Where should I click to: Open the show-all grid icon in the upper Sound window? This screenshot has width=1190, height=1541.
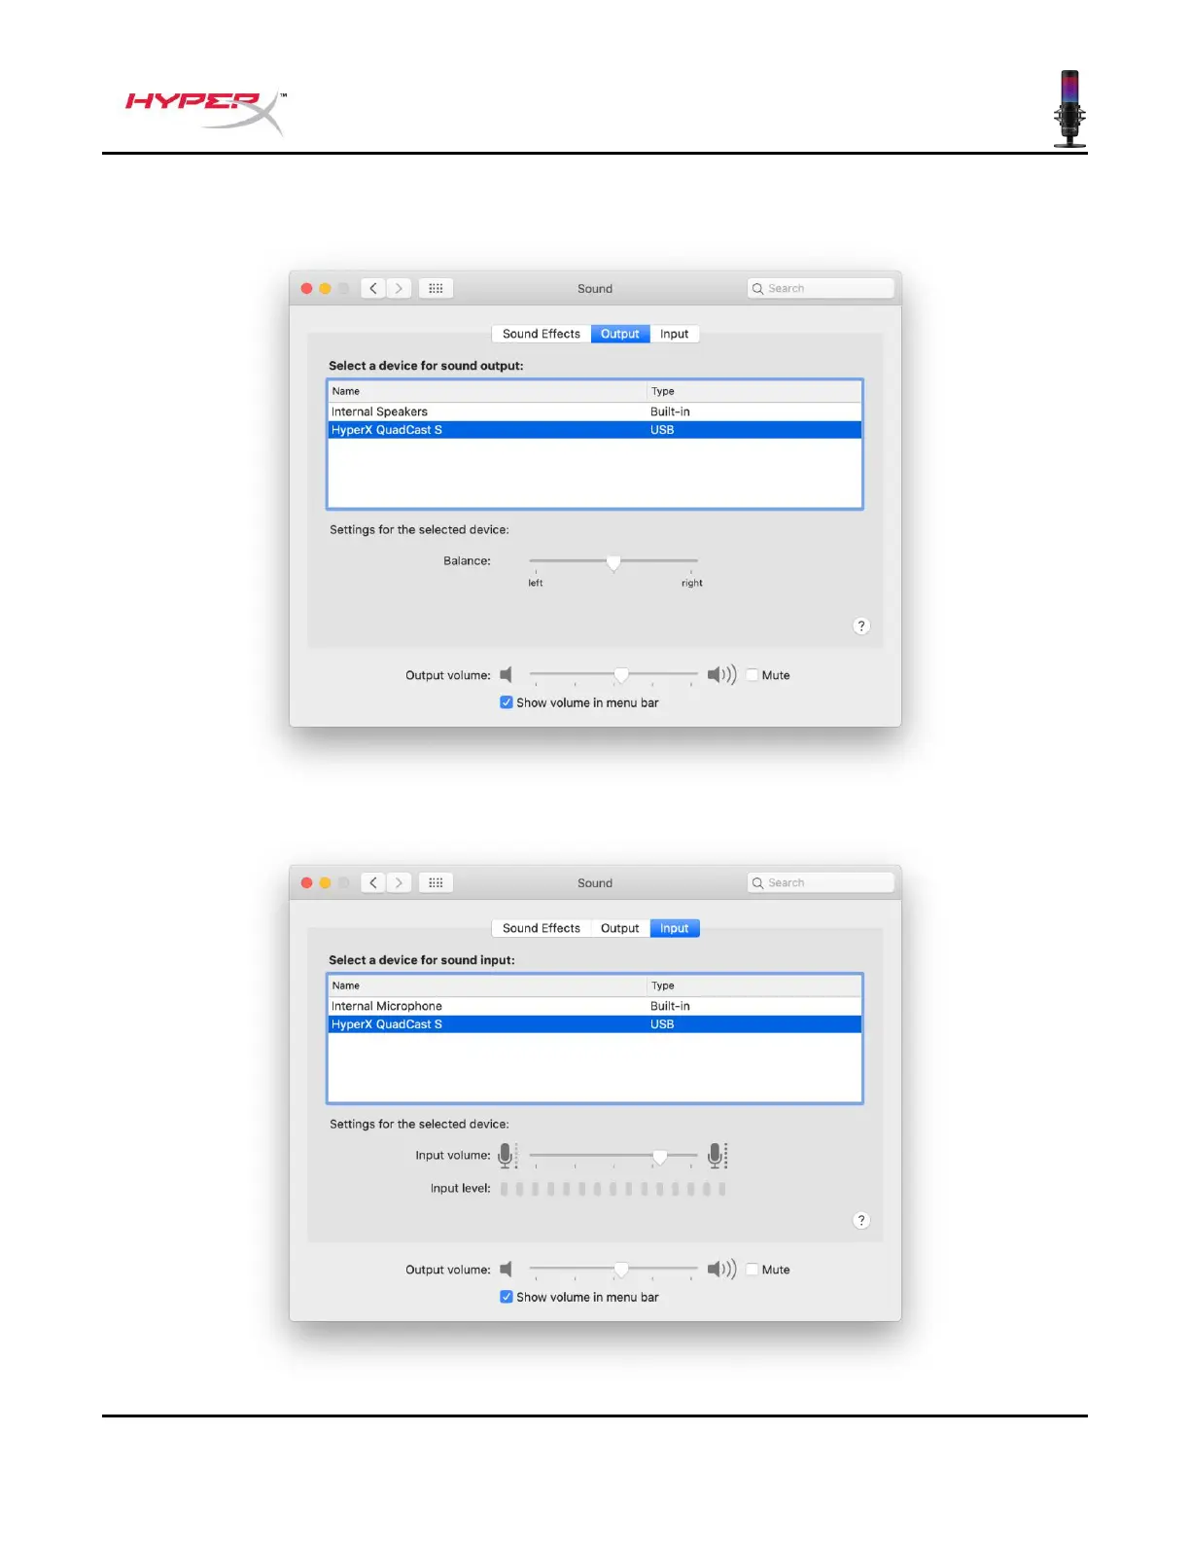(436, 288)
